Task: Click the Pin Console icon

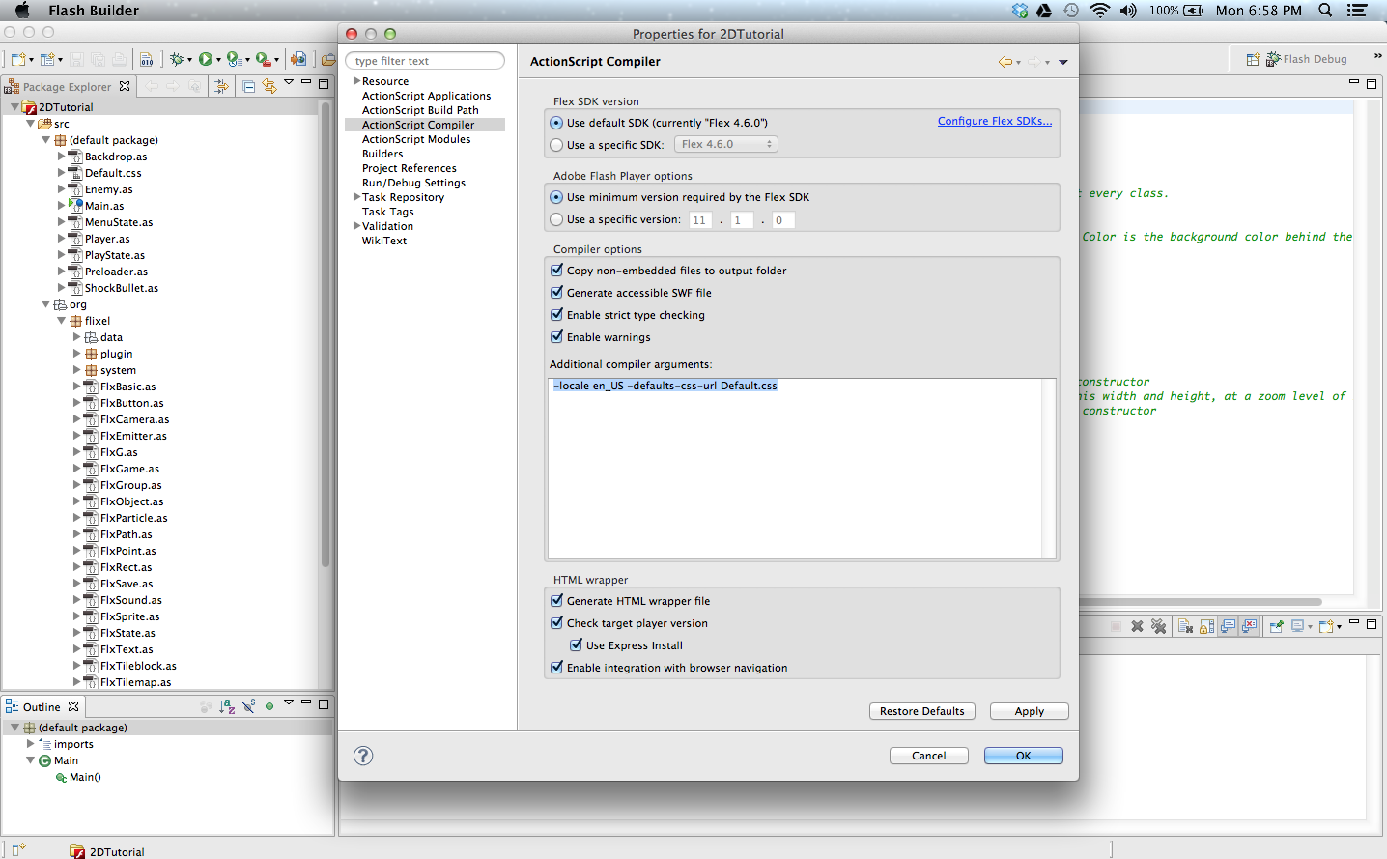Action: pyautogui.click(x=1276, y=626)
